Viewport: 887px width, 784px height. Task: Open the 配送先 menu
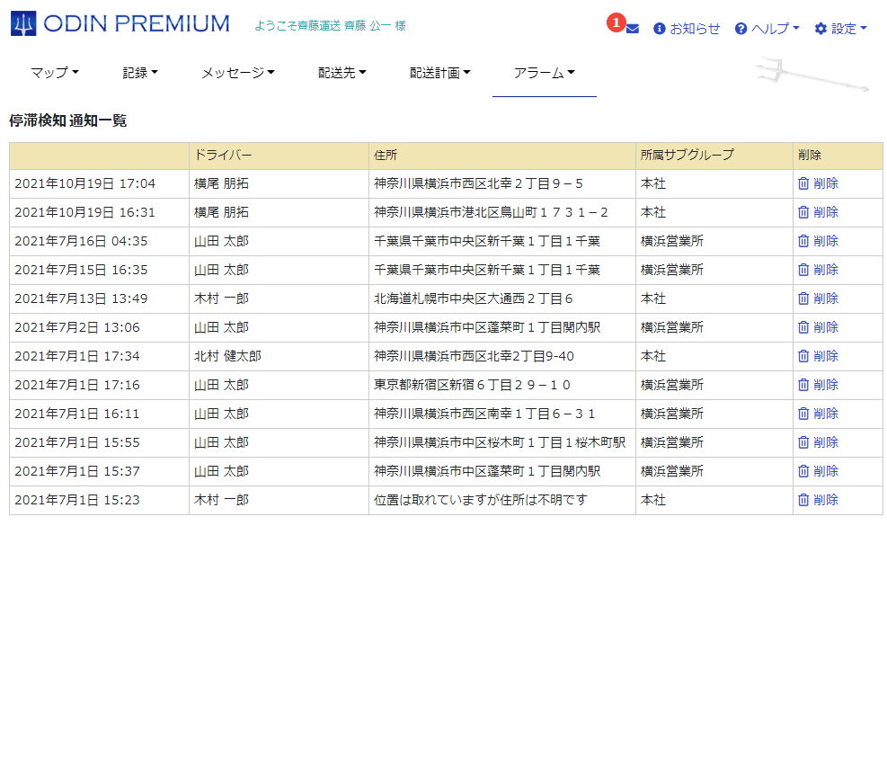[341, 73]
